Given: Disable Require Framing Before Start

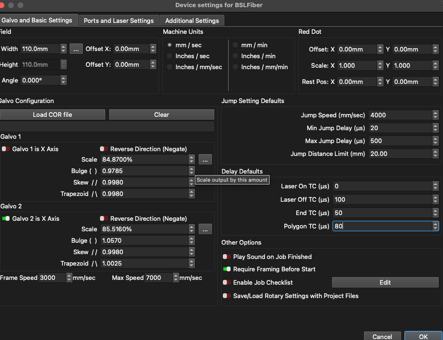Looking at the screenshot, I should point(227,269).
